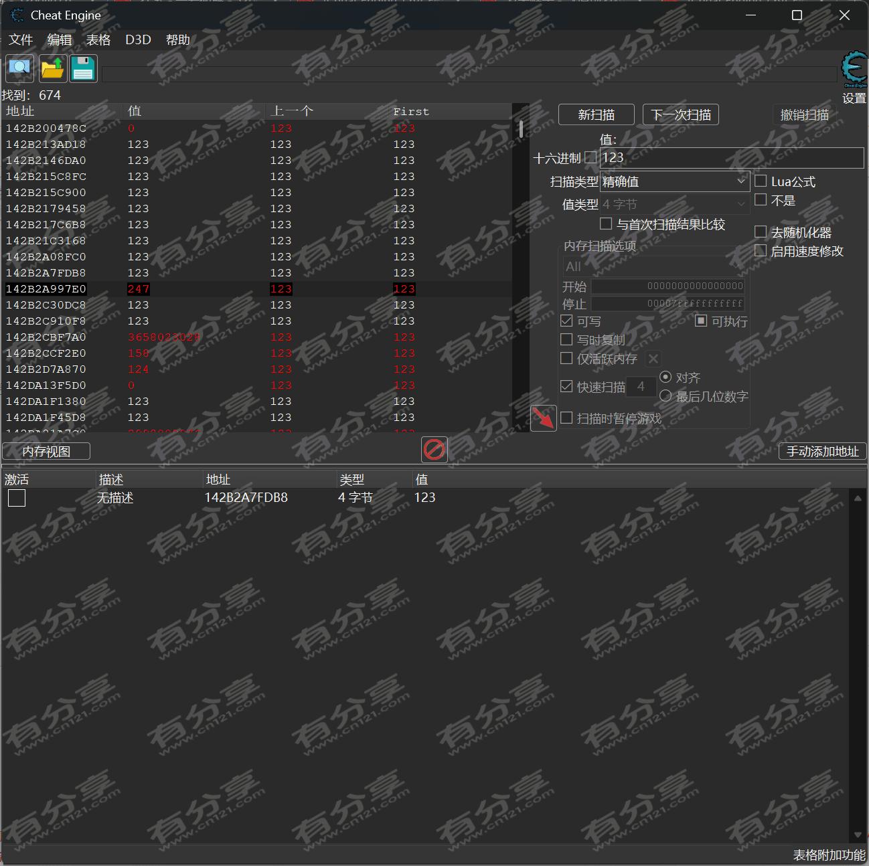The width and height of the screenshot is (869, 866).
Task: Click the 内存视图 button
Action: point(46,451)
